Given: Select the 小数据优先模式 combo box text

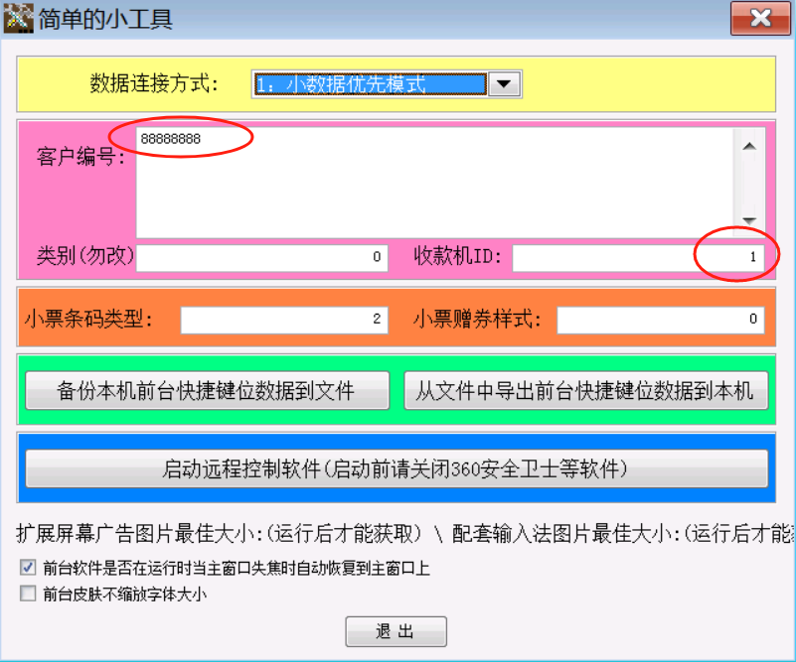Looking at the screenshot, I should pos(370,84).
